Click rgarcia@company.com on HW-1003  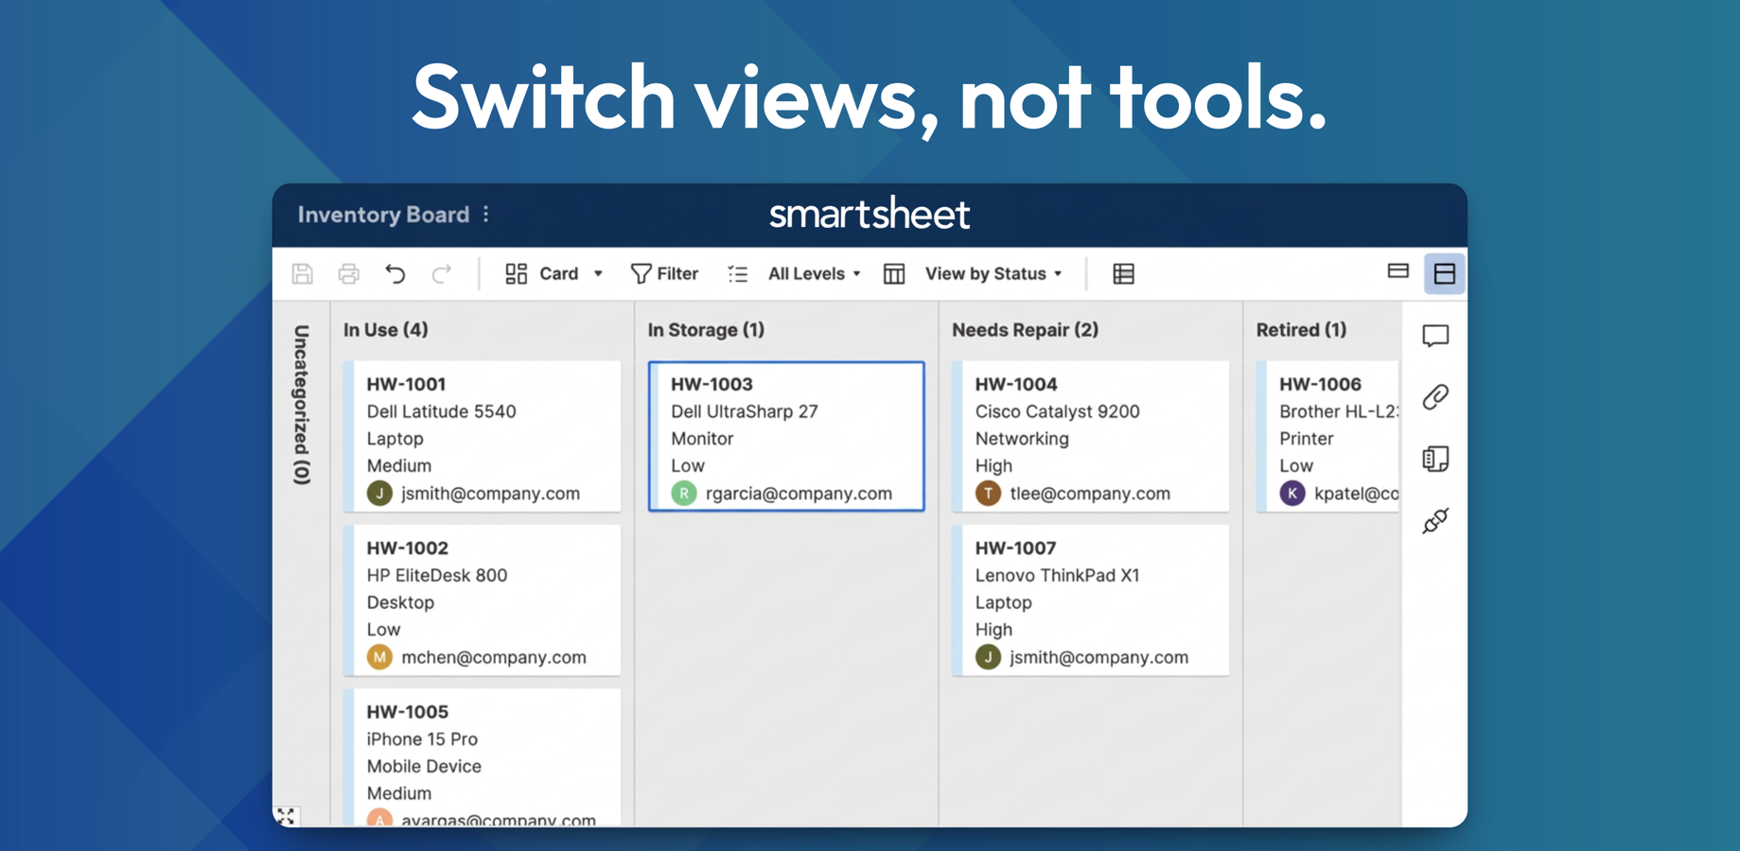(x=800, y=494)
